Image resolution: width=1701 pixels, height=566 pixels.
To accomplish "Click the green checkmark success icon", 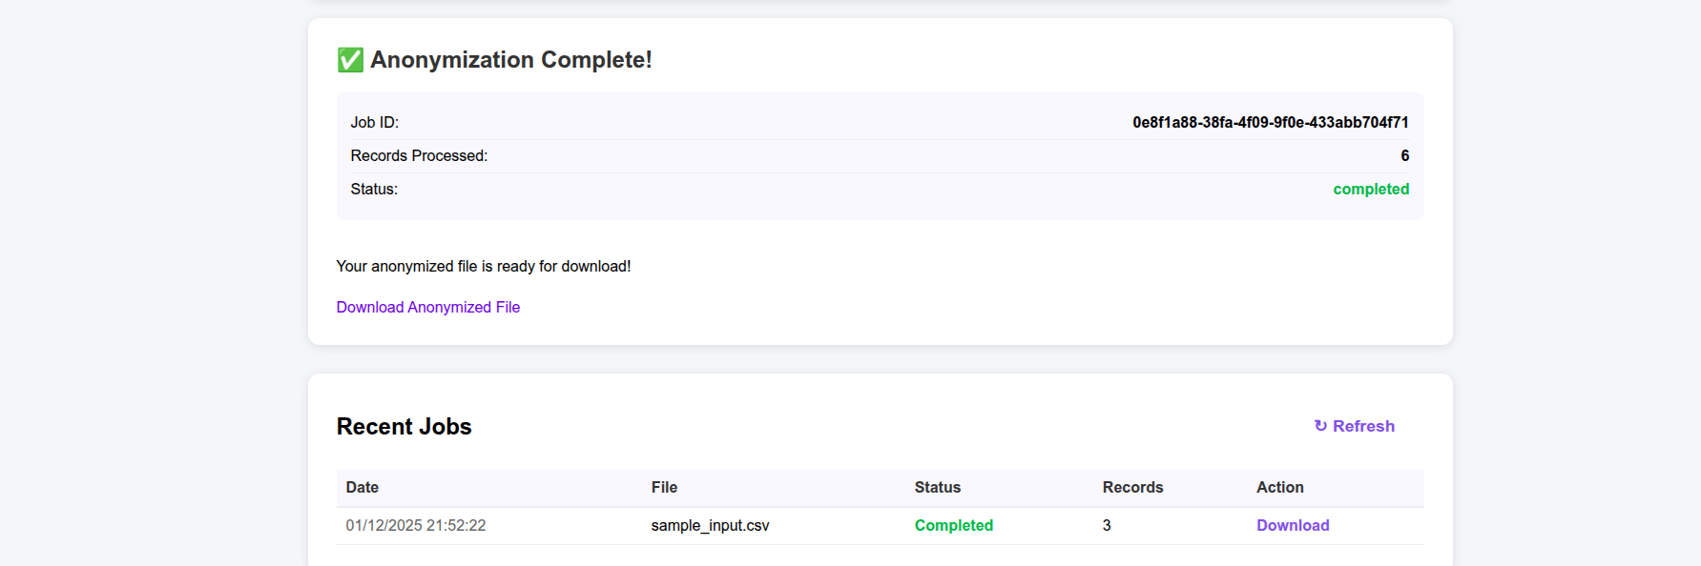I will [349, 59].
